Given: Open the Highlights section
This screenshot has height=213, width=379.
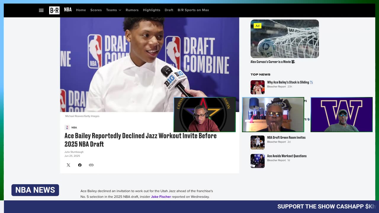Looking at the screenshot, I should coord(152,10).
